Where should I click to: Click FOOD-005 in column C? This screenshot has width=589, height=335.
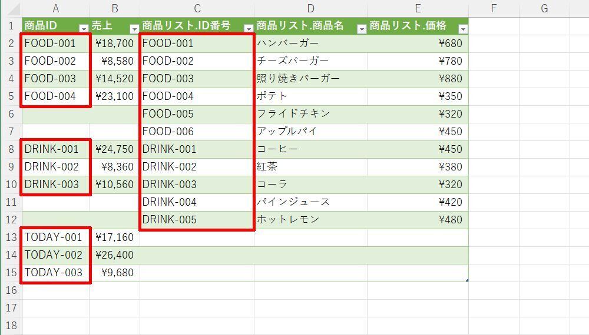[197, 114]
